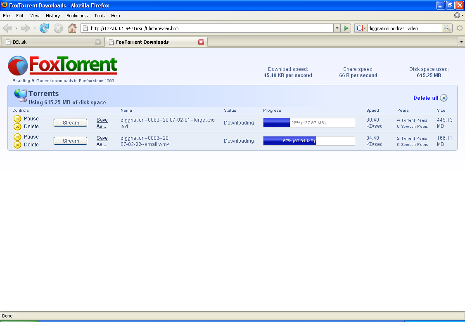Close the FoxTorrent Downloads tab
The height and width of the screenshot is (322, 465).
click(x=201, y=42)
